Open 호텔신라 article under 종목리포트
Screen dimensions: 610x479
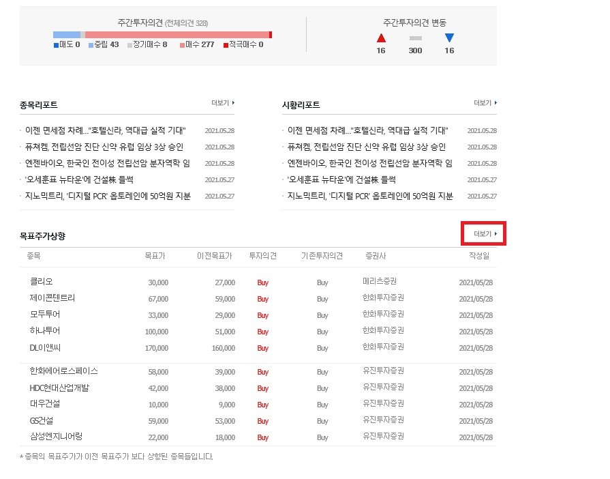[x=106, y=130]
